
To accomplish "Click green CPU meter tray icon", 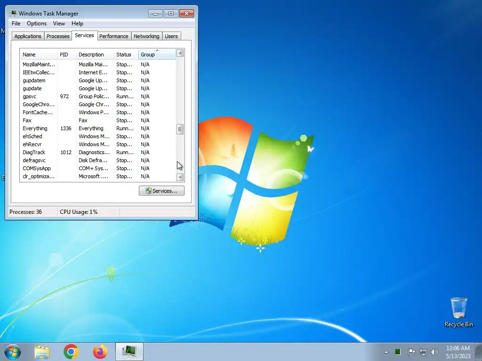I will coord(398,352).
